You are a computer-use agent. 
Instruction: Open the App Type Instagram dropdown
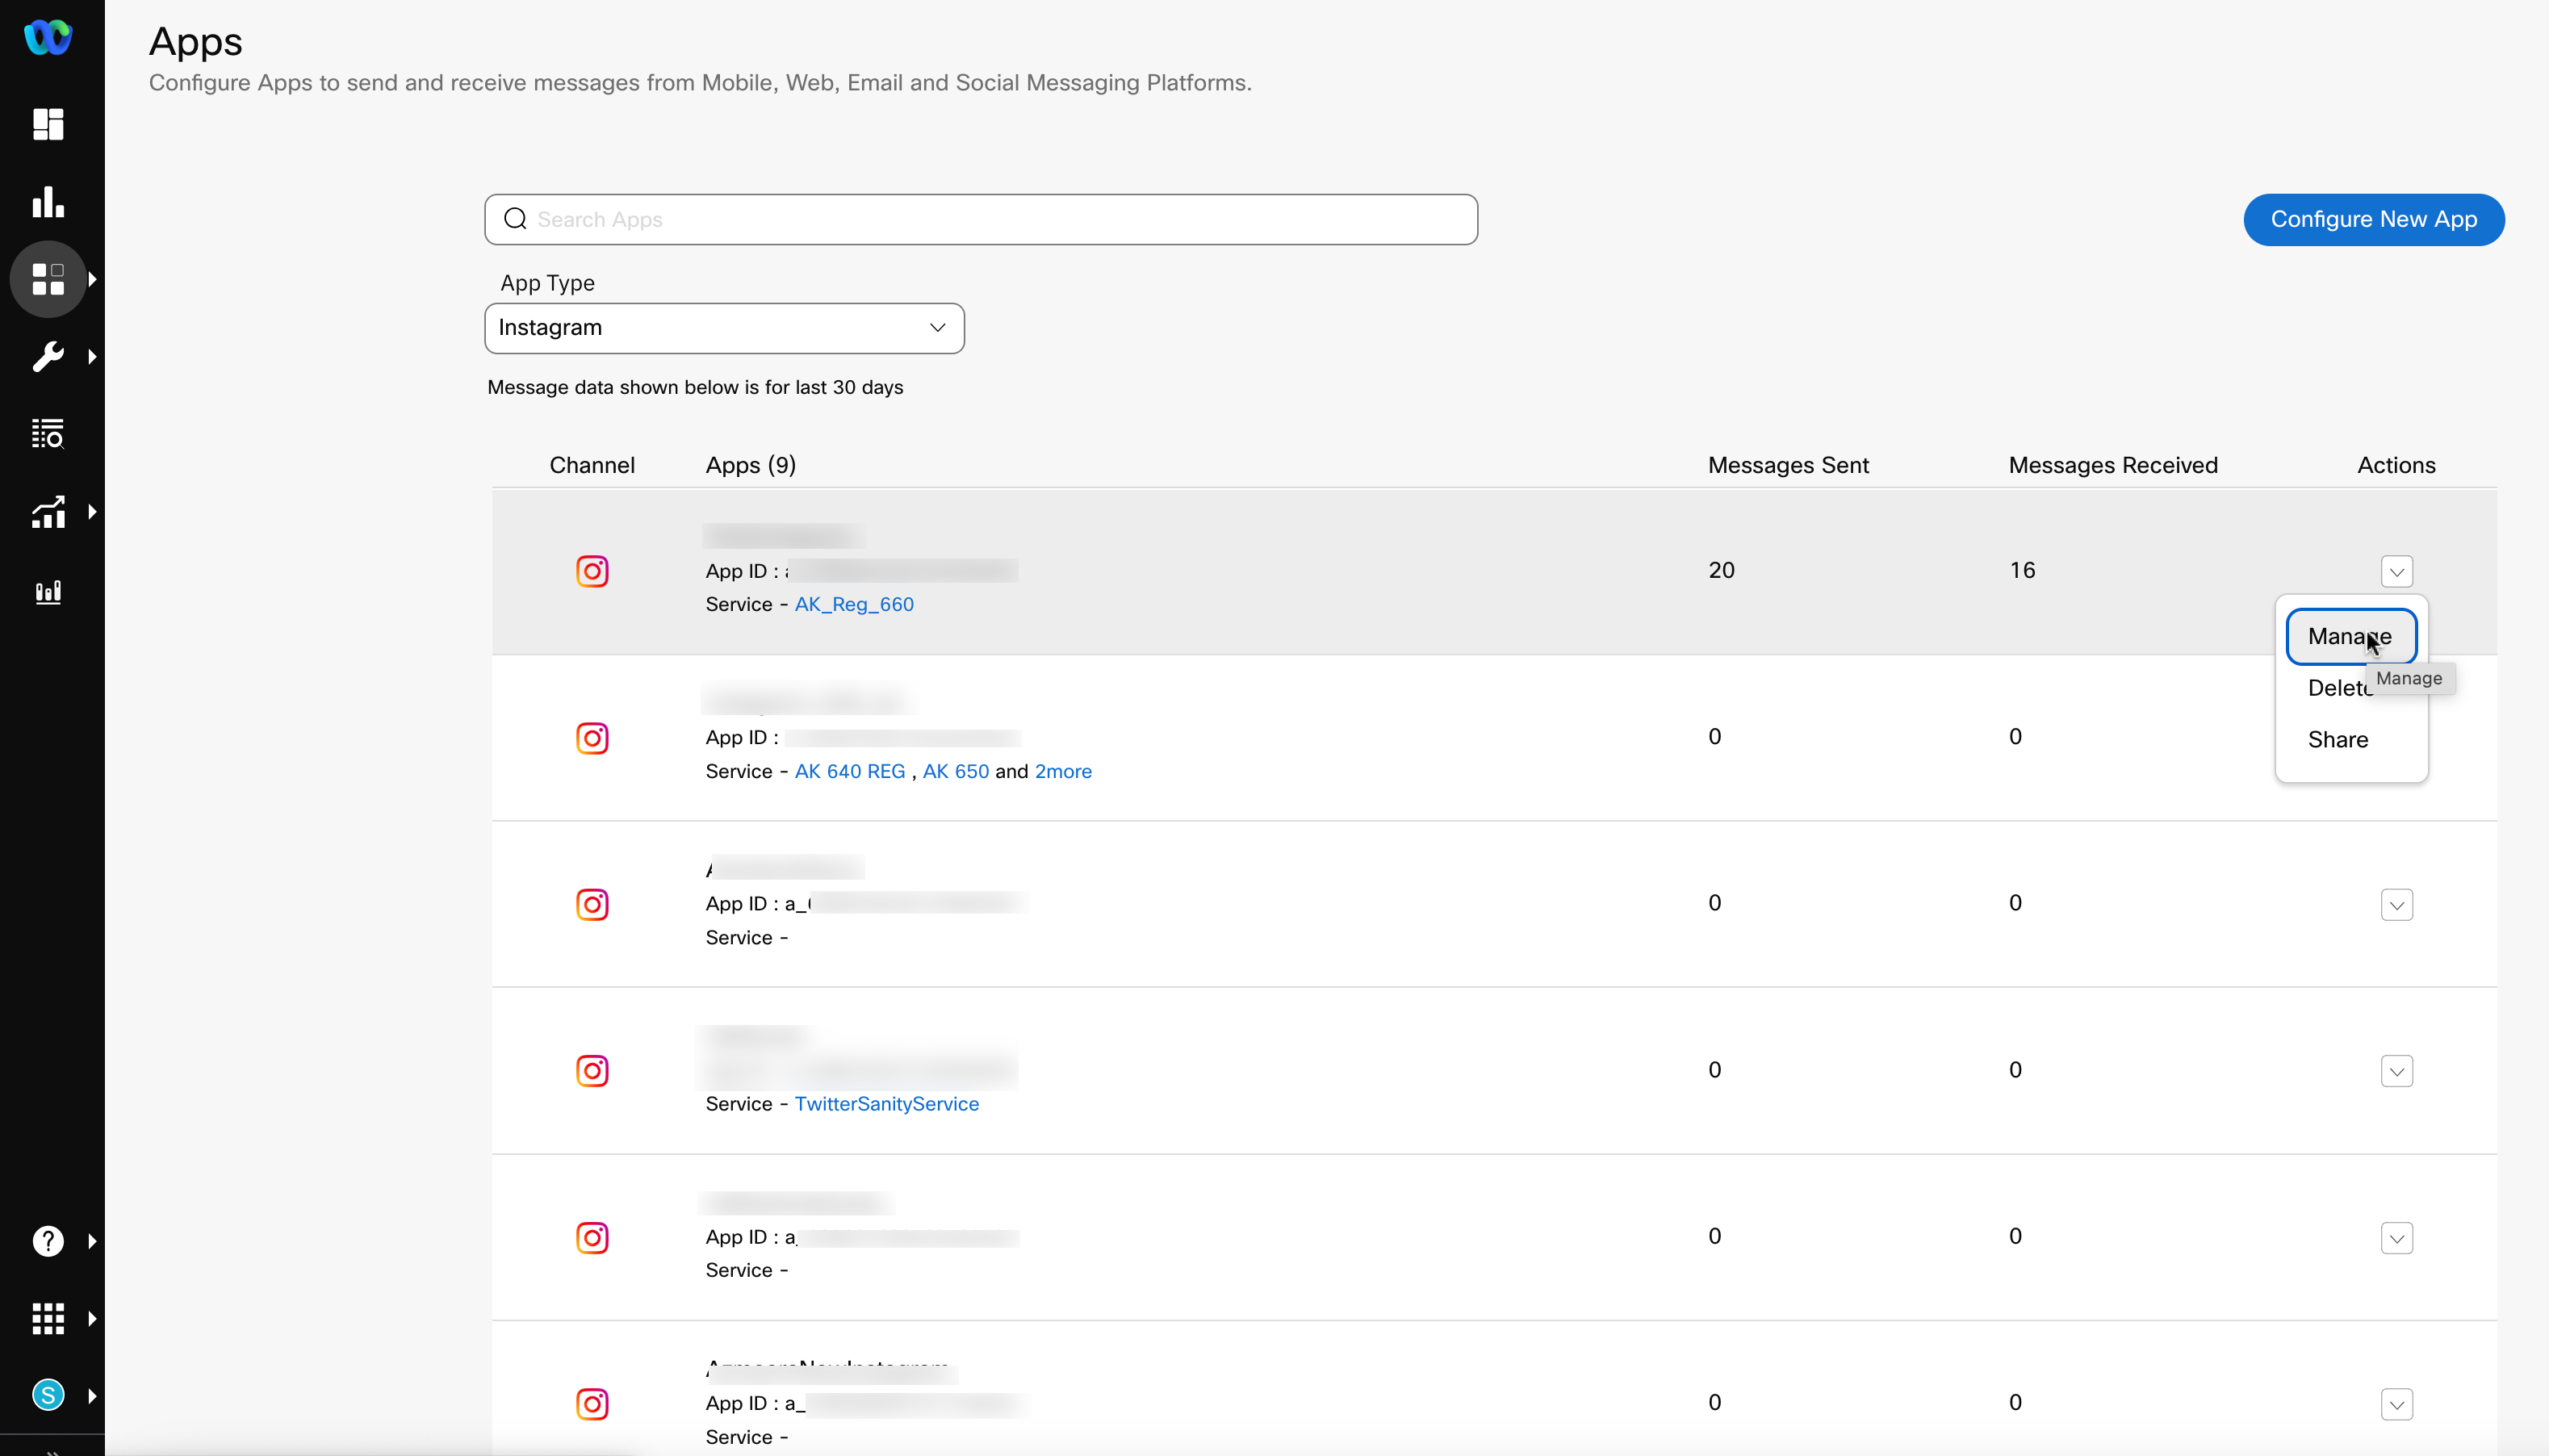[725, 327]
